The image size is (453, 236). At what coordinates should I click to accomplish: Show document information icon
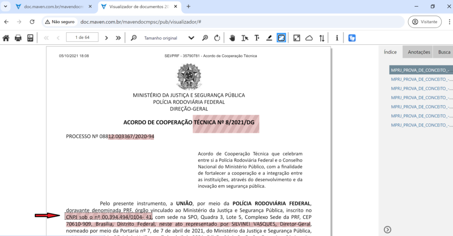tap(337, 38)
